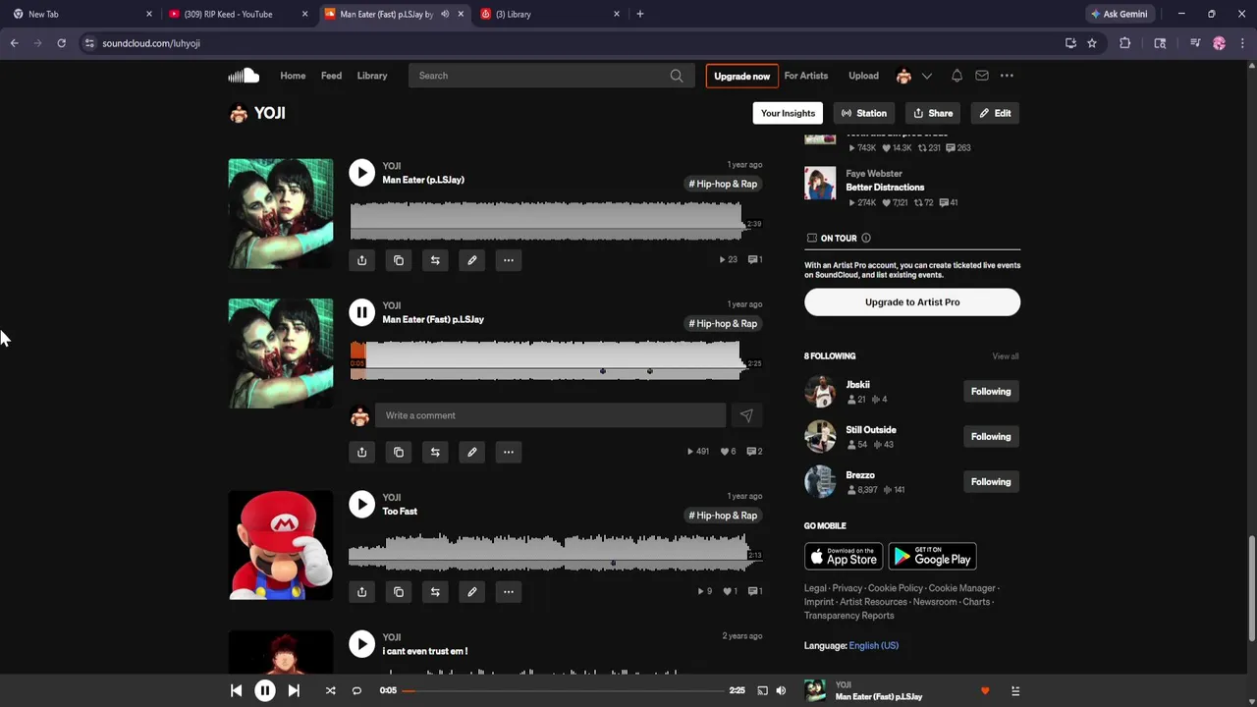Toggle volume mute in player bar

781,691
